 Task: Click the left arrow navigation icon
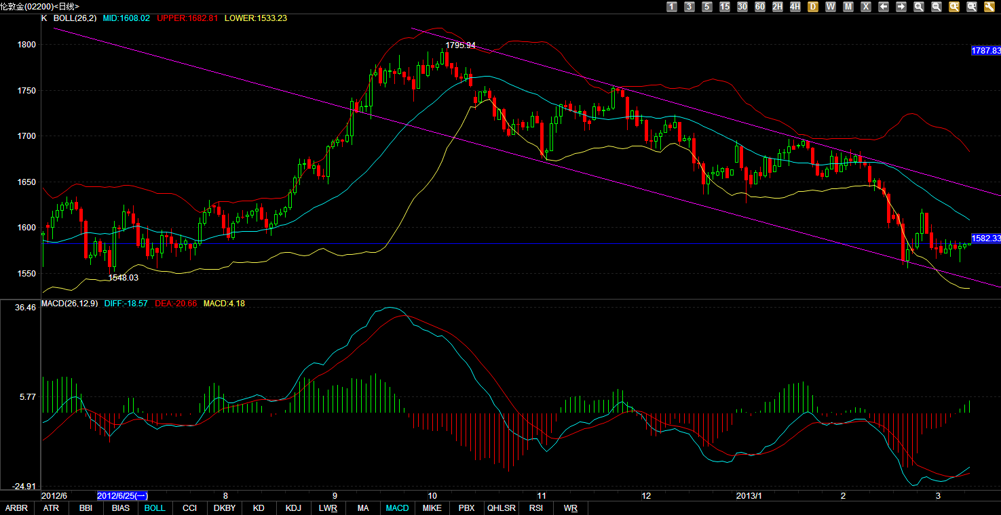[x=884, y=6]
